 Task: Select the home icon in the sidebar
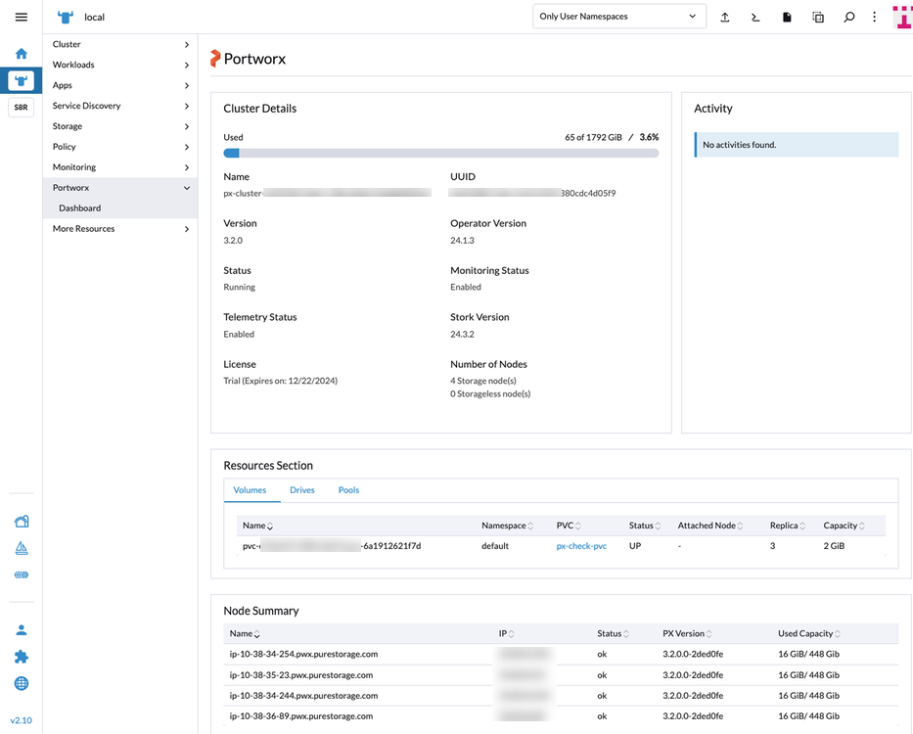tap(21, 53)
